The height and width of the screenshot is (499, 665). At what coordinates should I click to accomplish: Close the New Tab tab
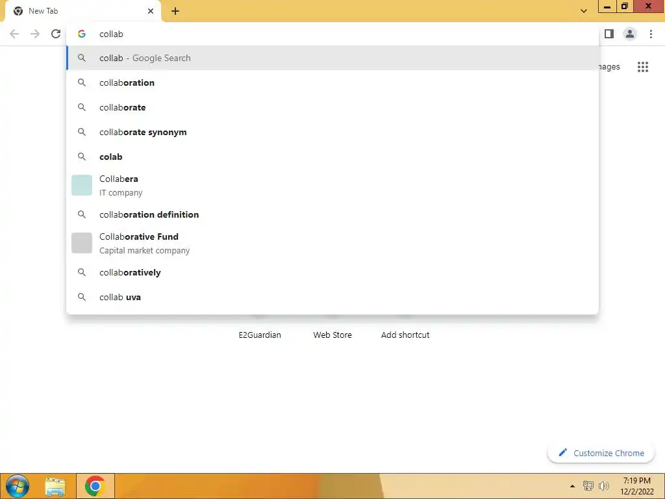tap(151, 11)
